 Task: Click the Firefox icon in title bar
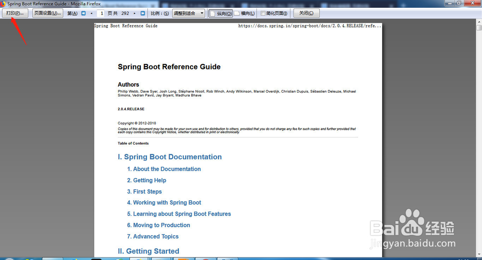click(x=3, y=4)
